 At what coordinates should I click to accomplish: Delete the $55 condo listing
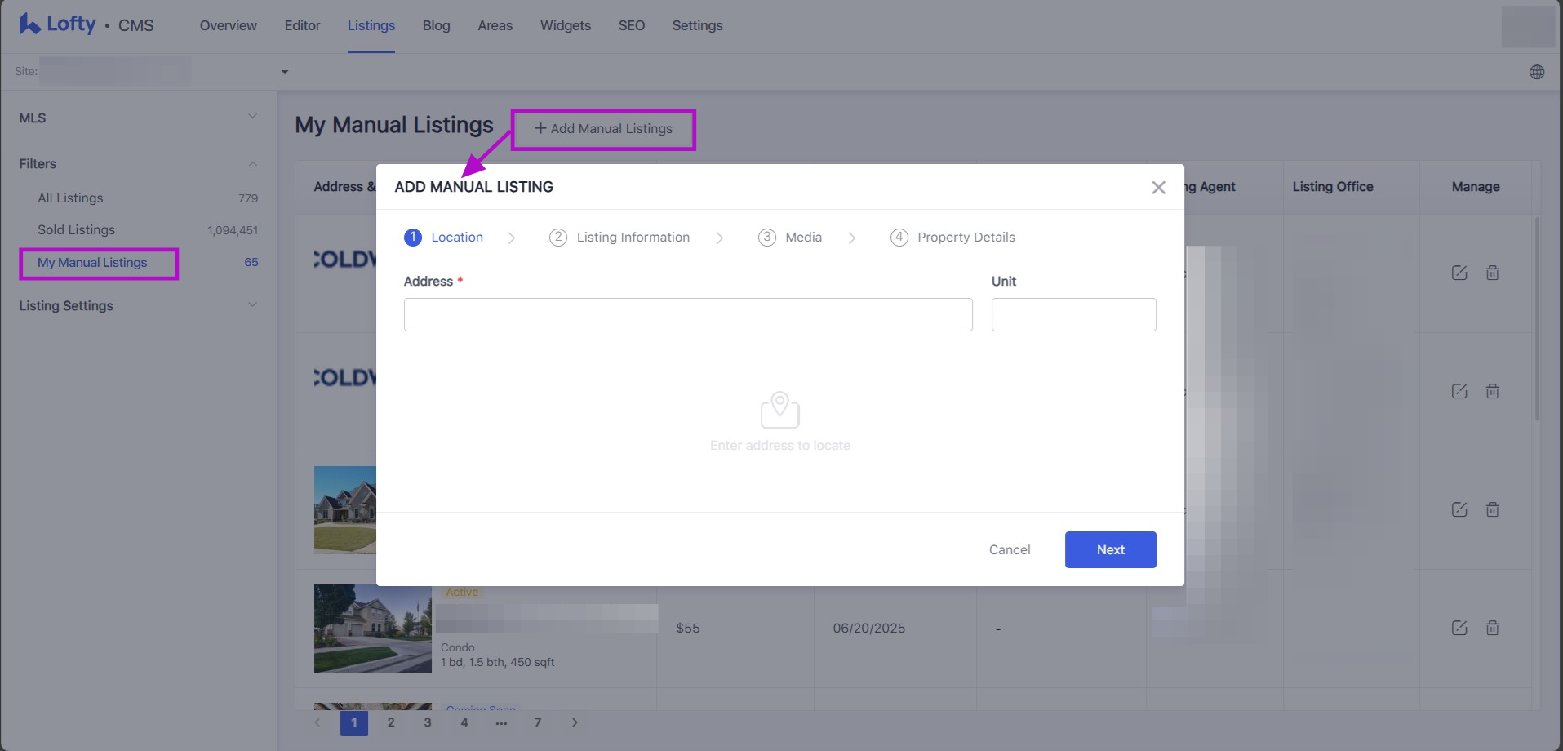(1492, 628)
